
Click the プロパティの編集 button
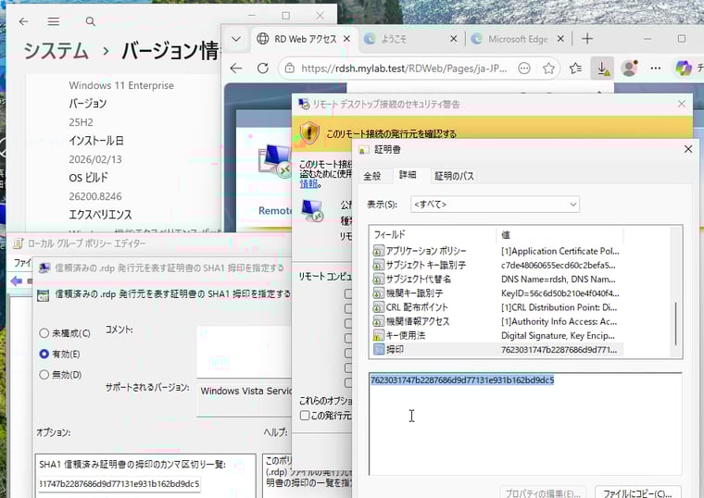point(543,492)
